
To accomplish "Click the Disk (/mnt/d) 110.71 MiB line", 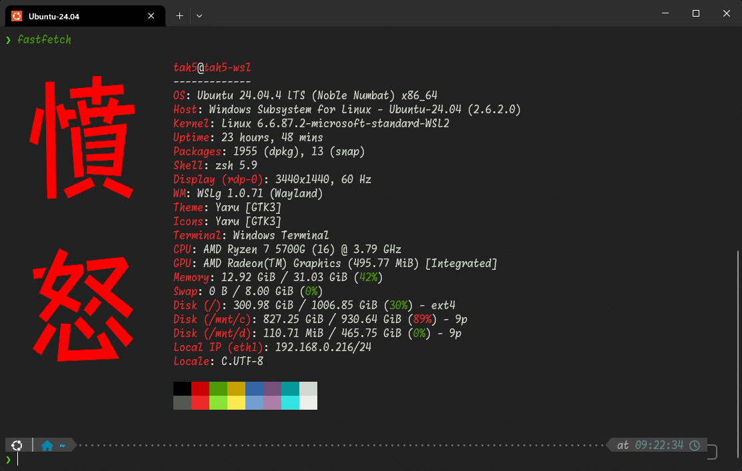I will (317, 333).
